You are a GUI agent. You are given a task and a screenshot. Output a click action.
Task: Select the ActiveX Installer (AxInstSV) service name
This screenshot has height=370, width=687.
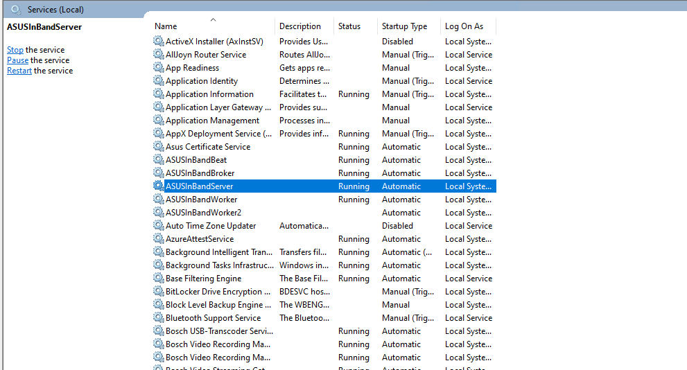[x=214, y=42]
